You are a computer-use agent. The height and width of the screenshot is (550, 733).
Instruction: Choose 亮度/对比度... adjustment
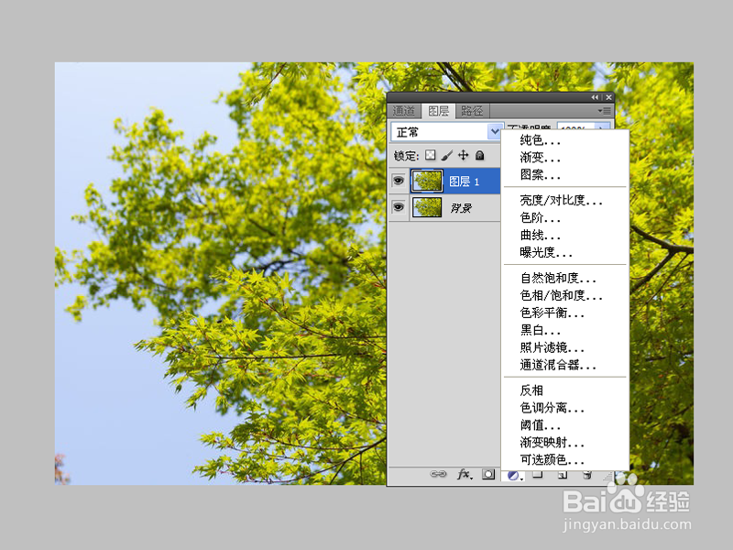coord(561,200)
